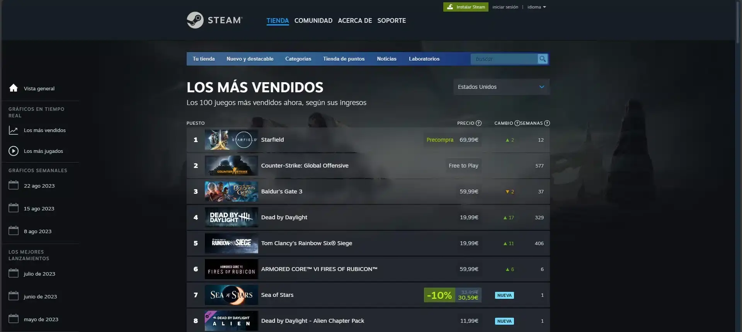Open Dead by Daylight title
The image size is (742, 332).
pyautogui.click(x=284, y=217)
